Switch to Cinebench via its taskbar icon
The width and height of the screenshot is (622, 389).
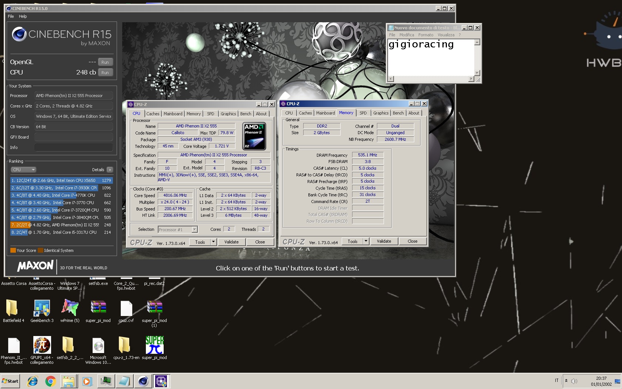[x=143, y=381]
